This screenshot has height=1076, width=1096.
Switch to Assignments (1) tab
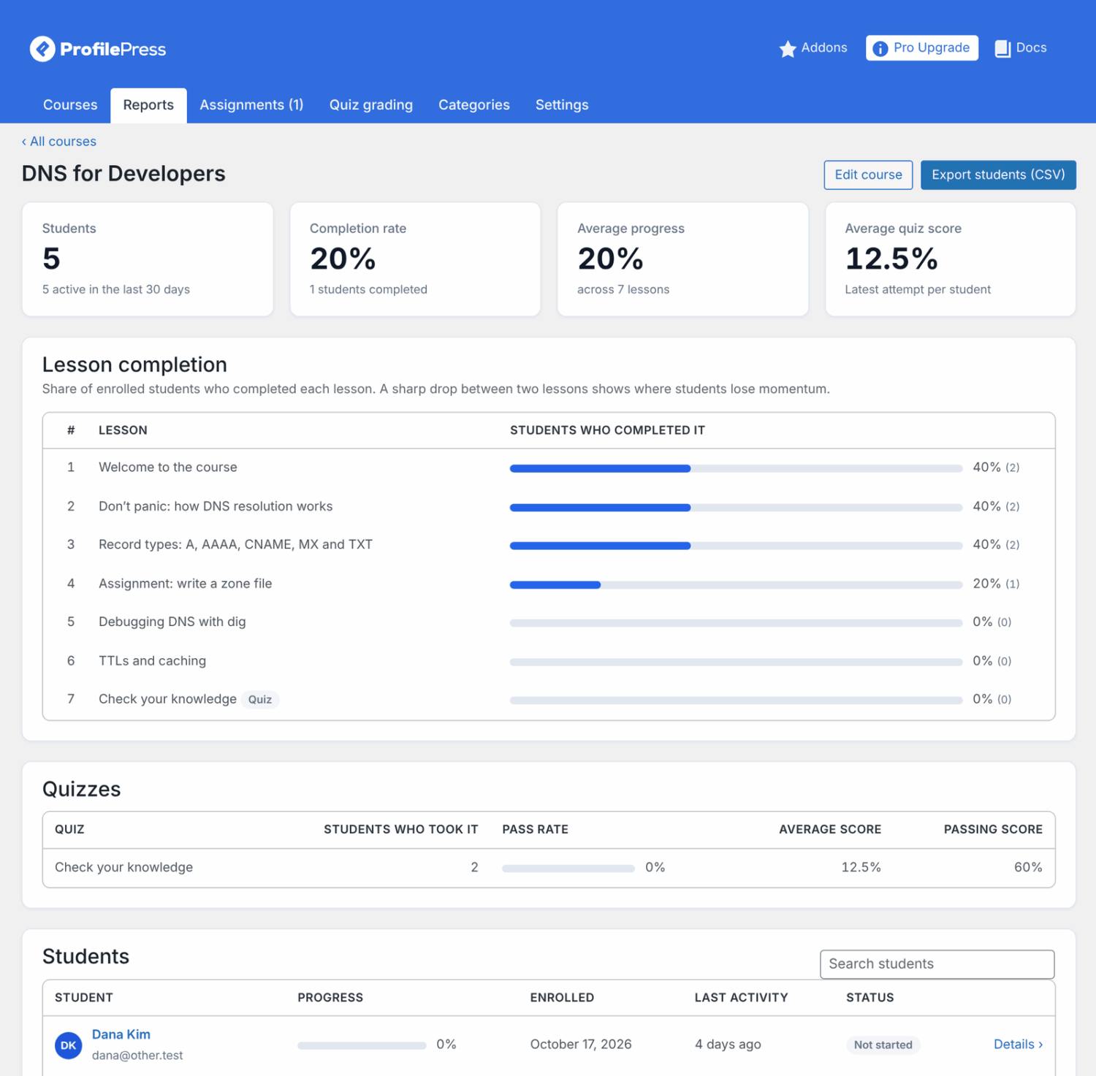coord(251,105)
